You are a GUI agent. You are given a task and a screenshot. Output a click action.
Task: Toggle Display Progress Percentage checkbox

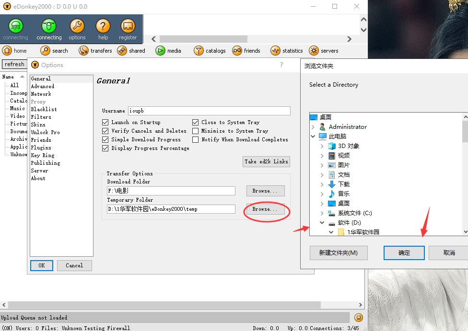(x=105, y=148)
